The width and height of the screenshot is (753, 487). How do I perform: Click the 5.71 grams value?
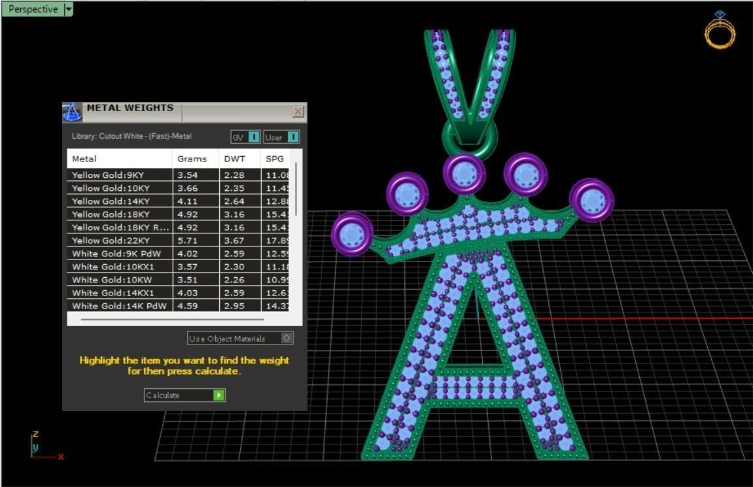187,241
